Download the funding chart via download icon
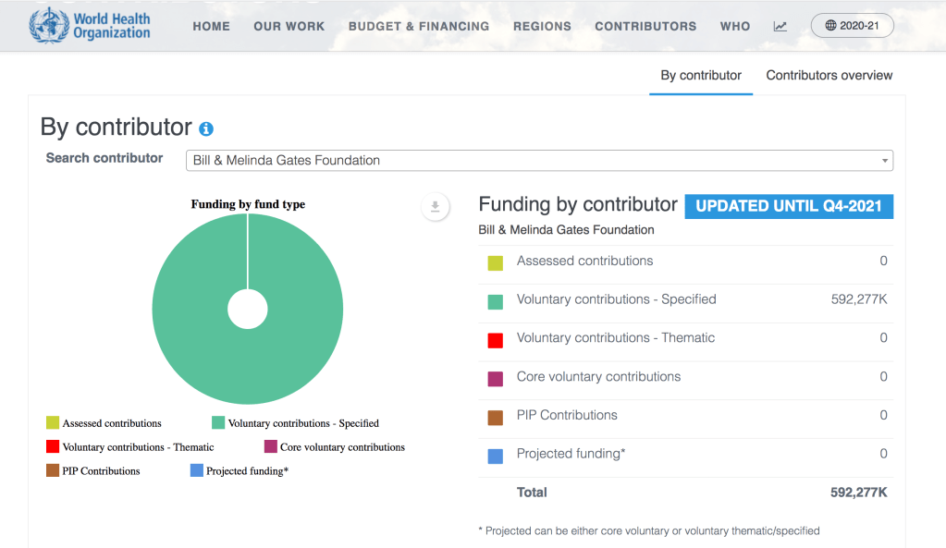The image size is (946, 548). pyautogui.click(x=436, y=207)
